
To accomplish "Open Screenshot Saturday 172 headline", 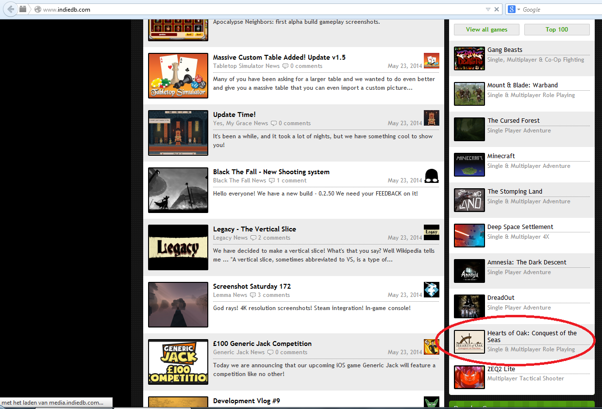I will (x=252, y=286).
